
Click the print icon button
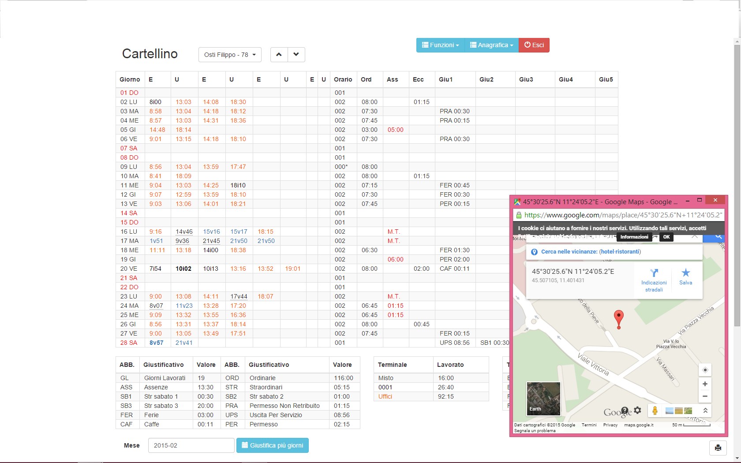718,448
